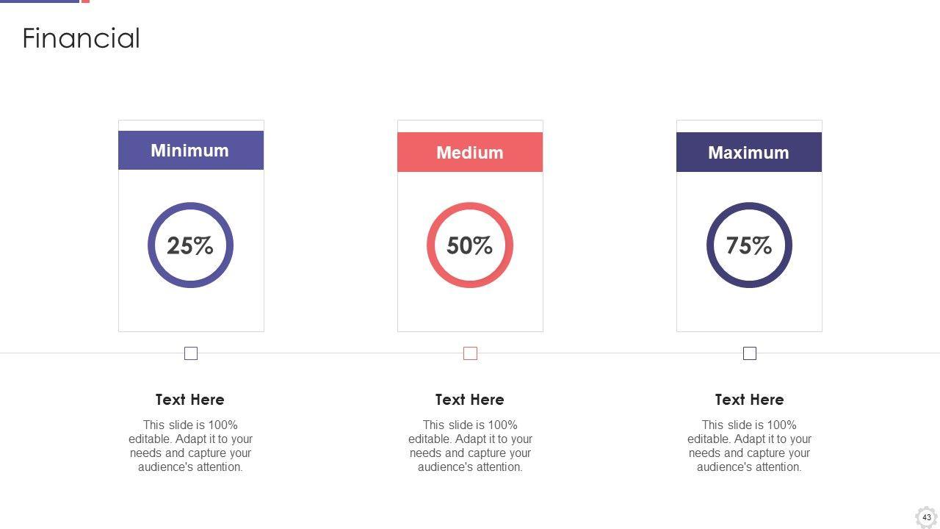Select the Text Here heading under Maximum
Image resolution: width=940 pixels, height=529 pixels.
tap(750, 400)
